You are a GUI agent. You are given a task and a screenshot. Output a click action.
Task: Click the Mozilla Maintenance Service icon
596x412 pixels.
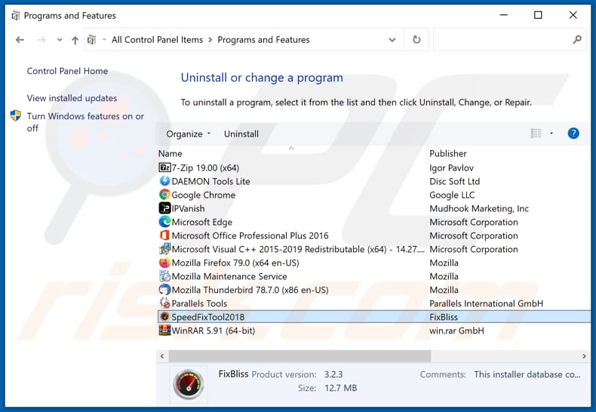click(164, 276)
